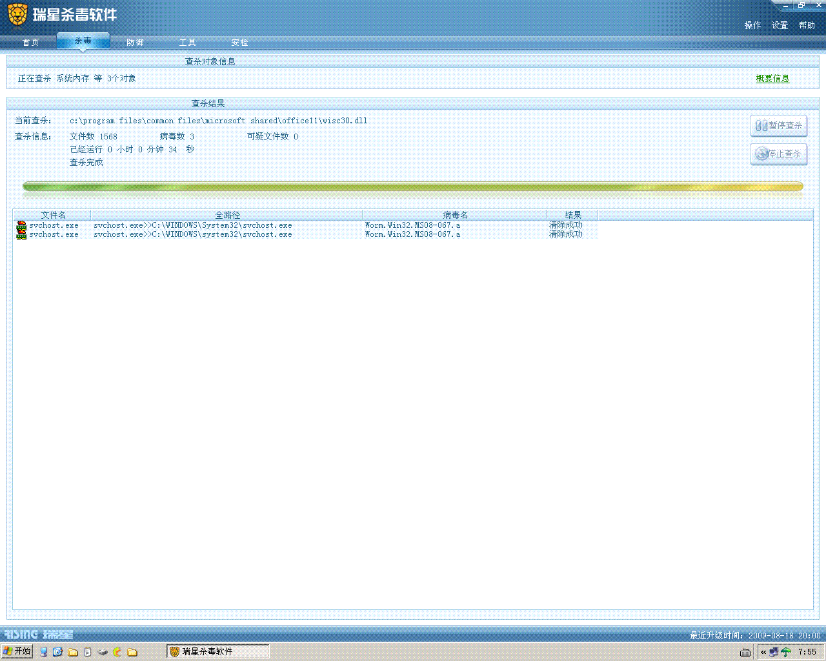The image size is (826, 661).
Task: Select the path svchost.exe>>C:\WINDOWS\System32\svchost.exe with capital S
Action: coord(193,225)
